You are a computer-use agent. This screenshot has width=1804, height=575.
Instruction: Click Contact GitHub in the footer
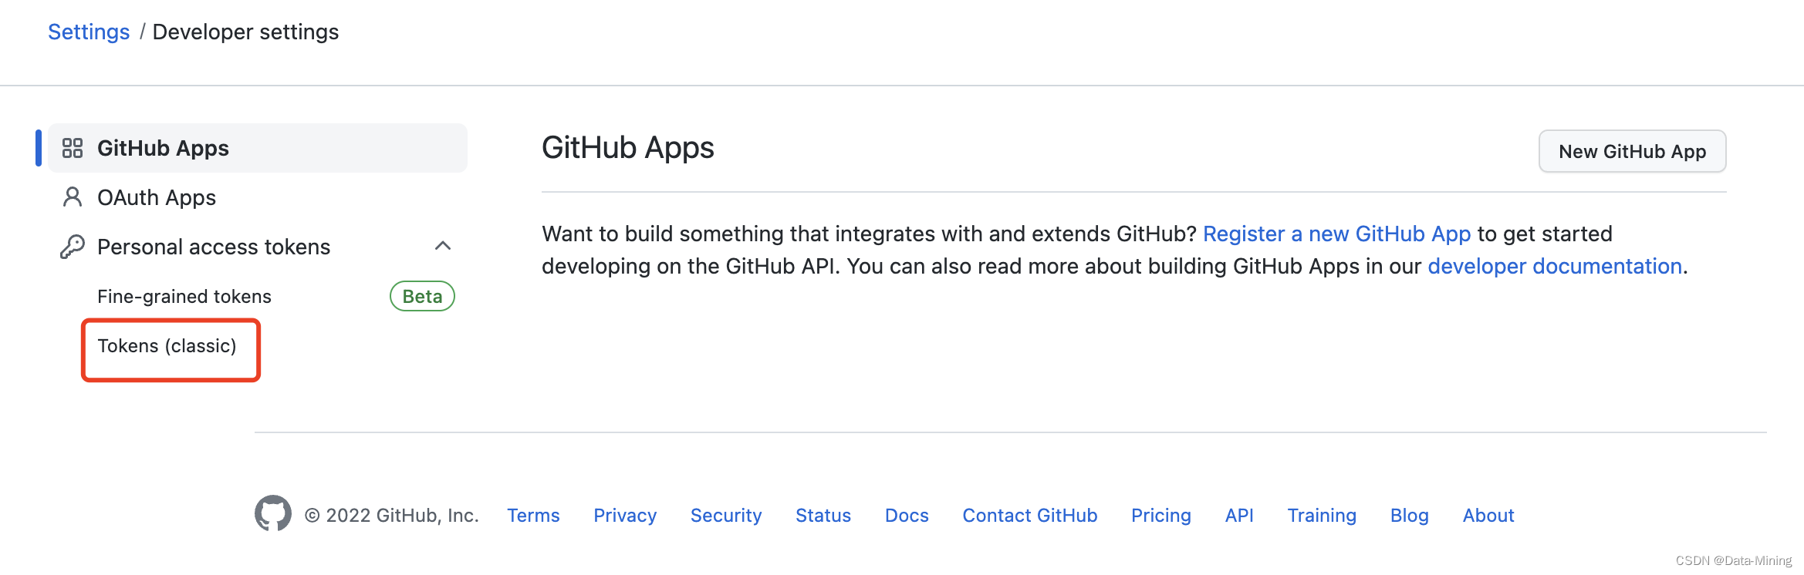point(1029,515)
